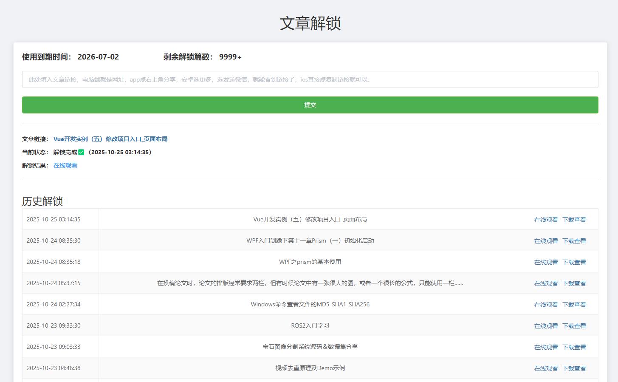Click the article link input field
Image resolution: width=618 pixels, height=382 pixels.
coord(309,79)
